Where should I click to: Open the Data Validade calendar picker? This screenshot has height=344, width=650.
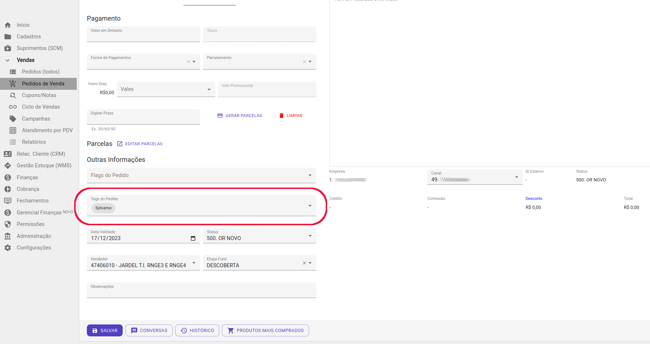pos(193,238)
